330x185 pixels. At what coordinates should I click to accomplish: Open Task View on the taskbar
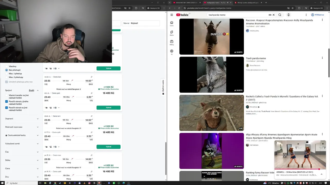pos(40,183)
